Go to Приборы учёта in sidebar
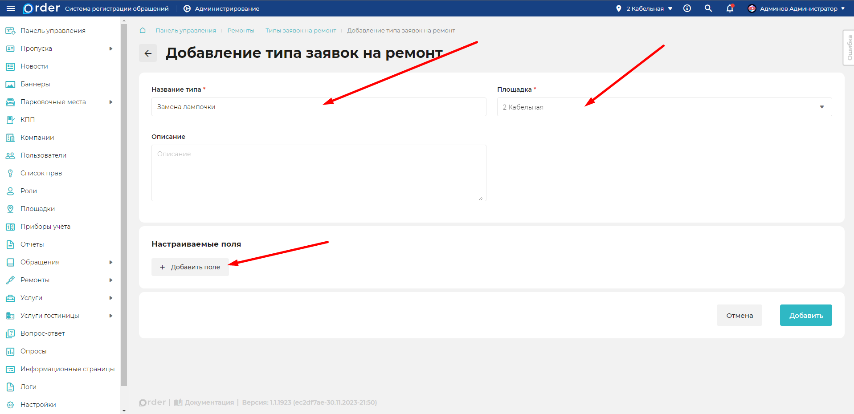 tap(45, 227)
